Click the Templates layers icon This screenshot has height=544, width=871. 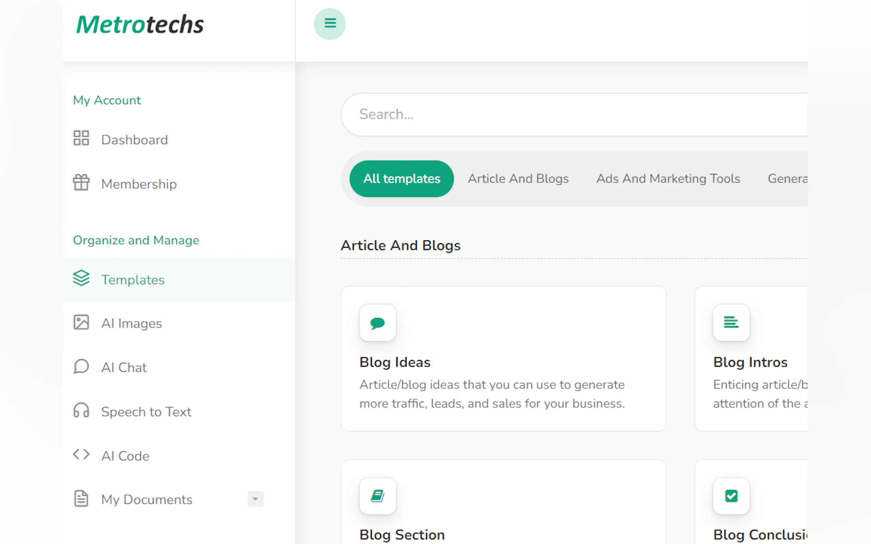81,278
